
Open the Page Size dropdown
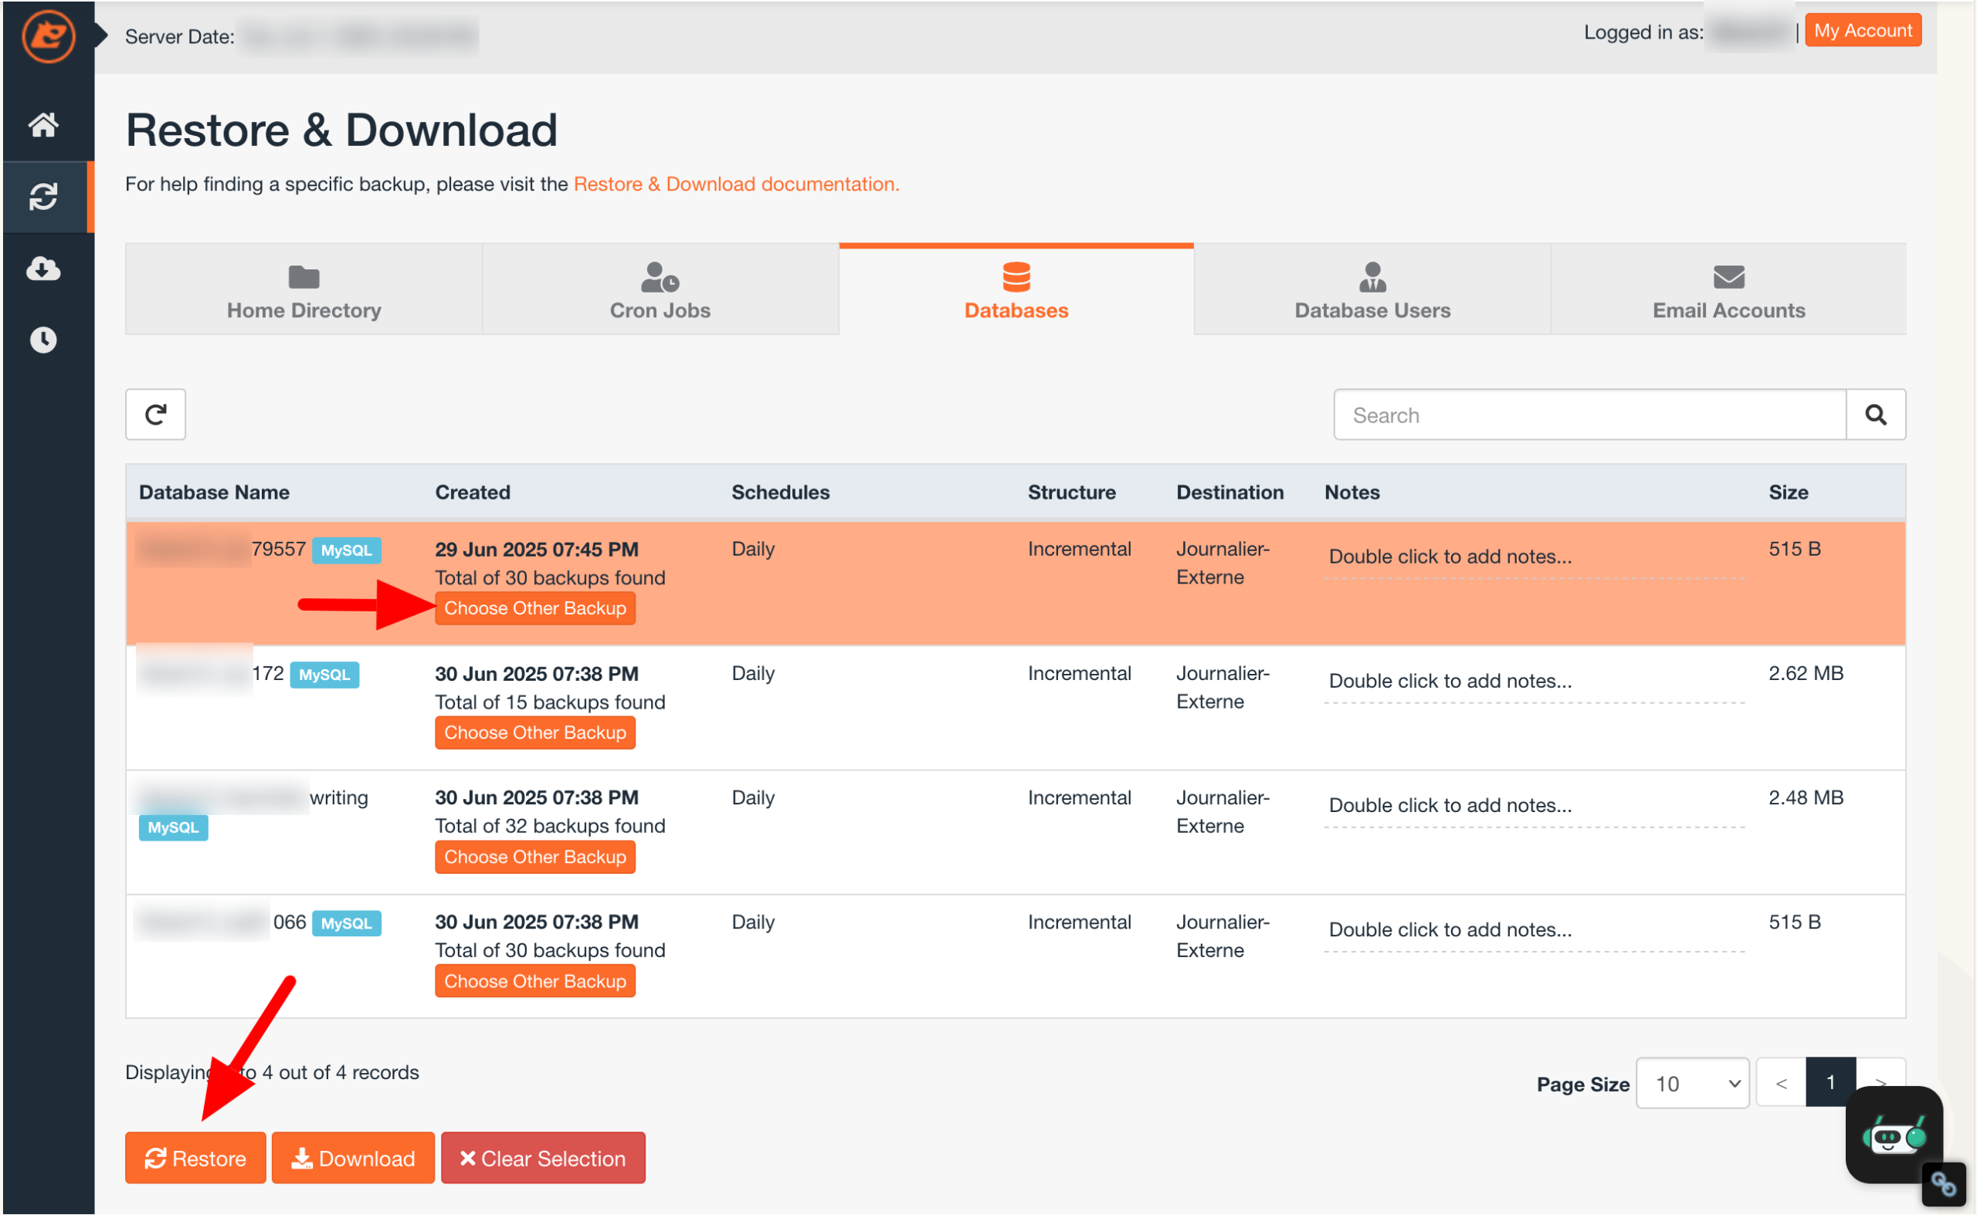(x=1692, y=1083)
